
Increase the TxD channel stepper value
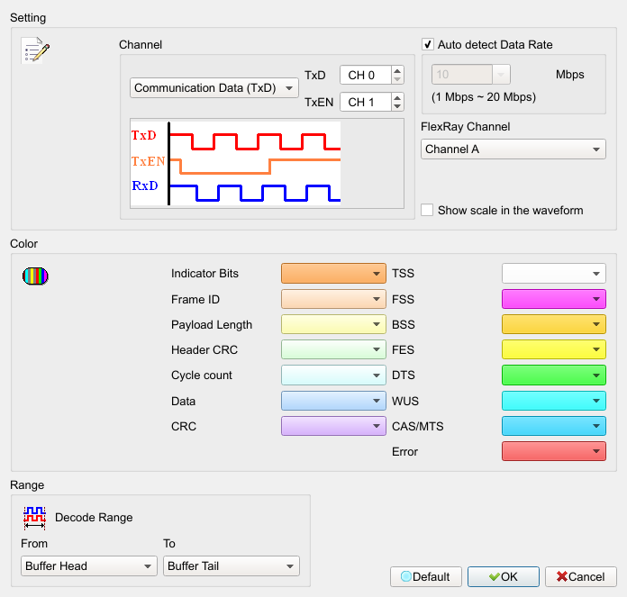[x=397, y=71]
